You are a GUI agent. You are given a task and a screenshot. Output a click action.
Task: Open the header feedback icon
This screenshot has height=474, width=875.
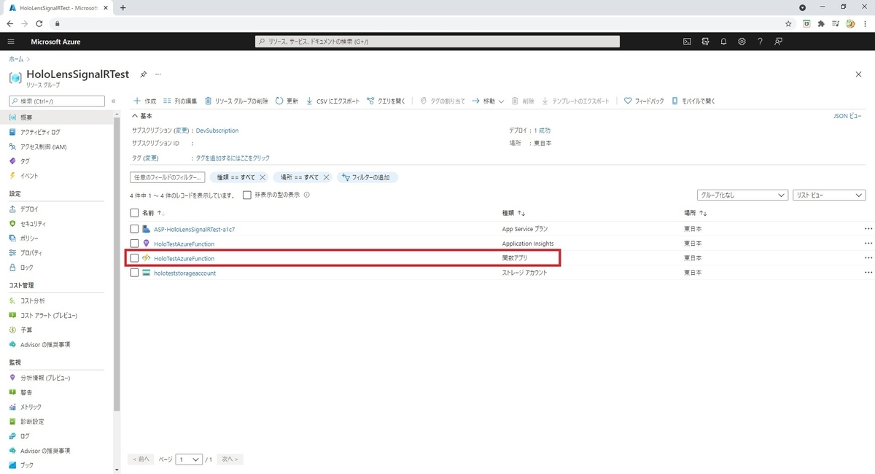coord(779,42)
